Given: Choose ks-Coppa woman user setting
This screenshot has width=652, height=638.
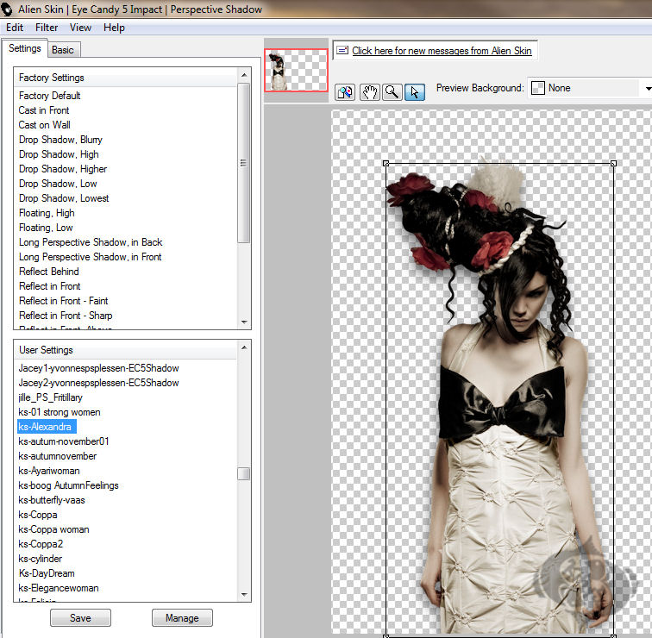Looking at the screenshot, I should [53, 529].
